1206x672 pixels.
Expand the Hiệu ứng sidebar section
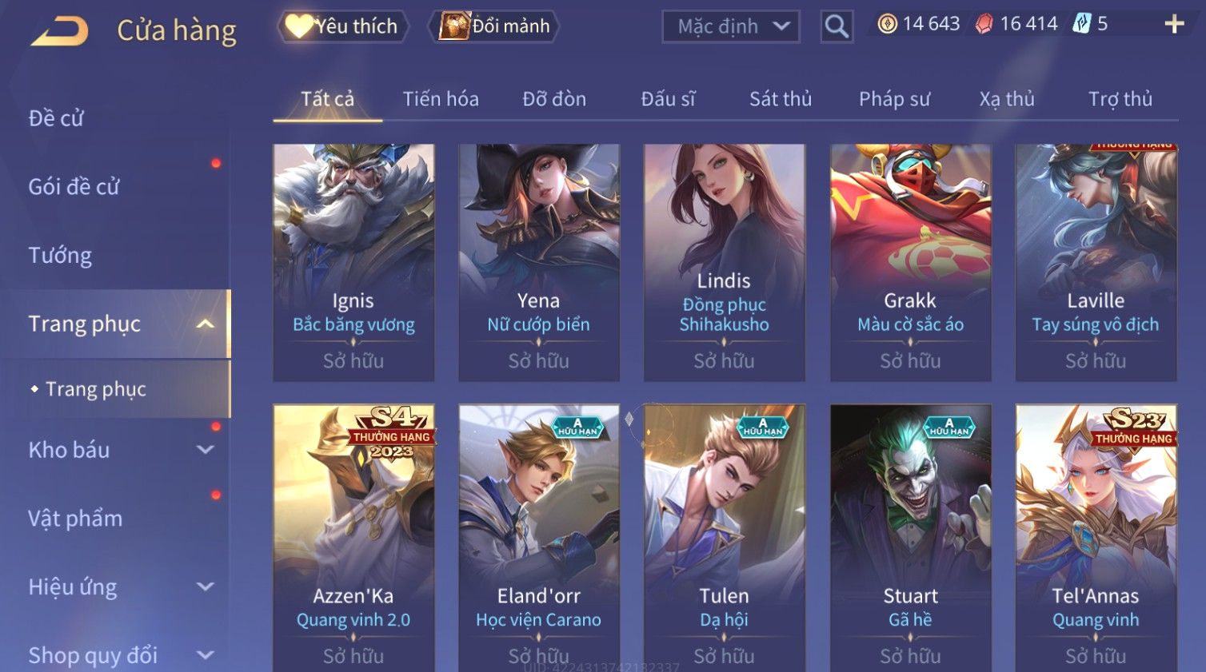tap(206, 587)
